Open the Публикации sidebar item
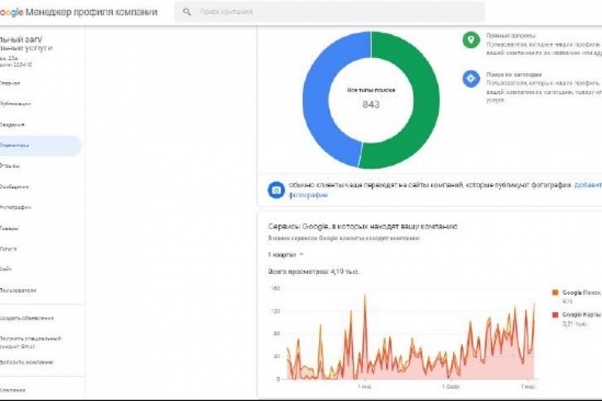Viewport: 602px width, 401px height. (15, 104)
